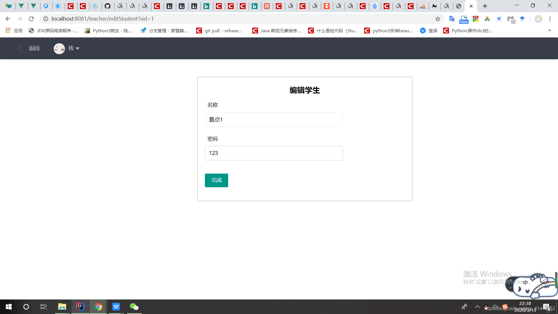The height and width of the screenshot is (314, 558).
Task: Open the graduation-cap extension icon
Action: 522,19
